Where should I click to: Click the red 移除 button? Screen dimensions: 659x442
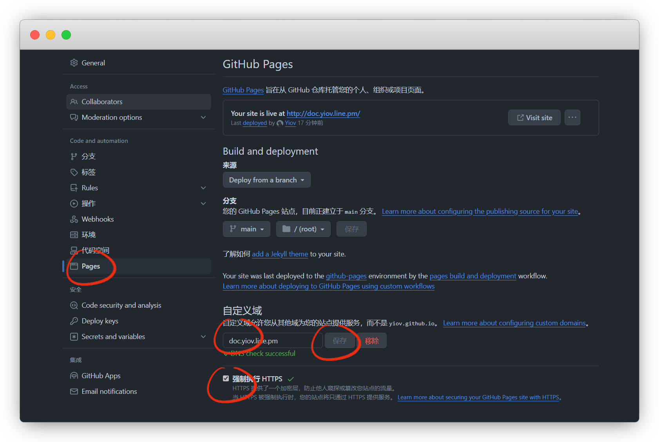(x=372, y=341)
